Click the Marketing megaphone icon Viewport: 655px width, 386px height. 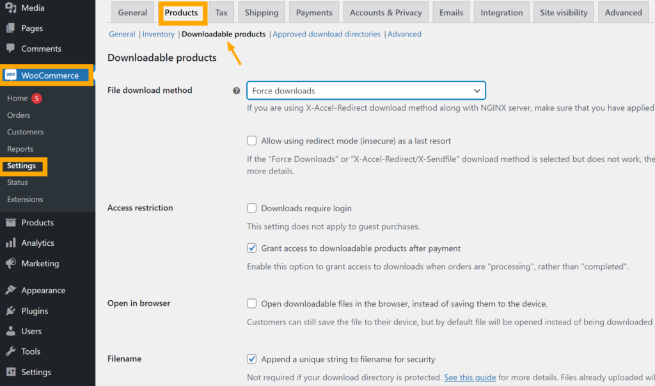(10, 264)
